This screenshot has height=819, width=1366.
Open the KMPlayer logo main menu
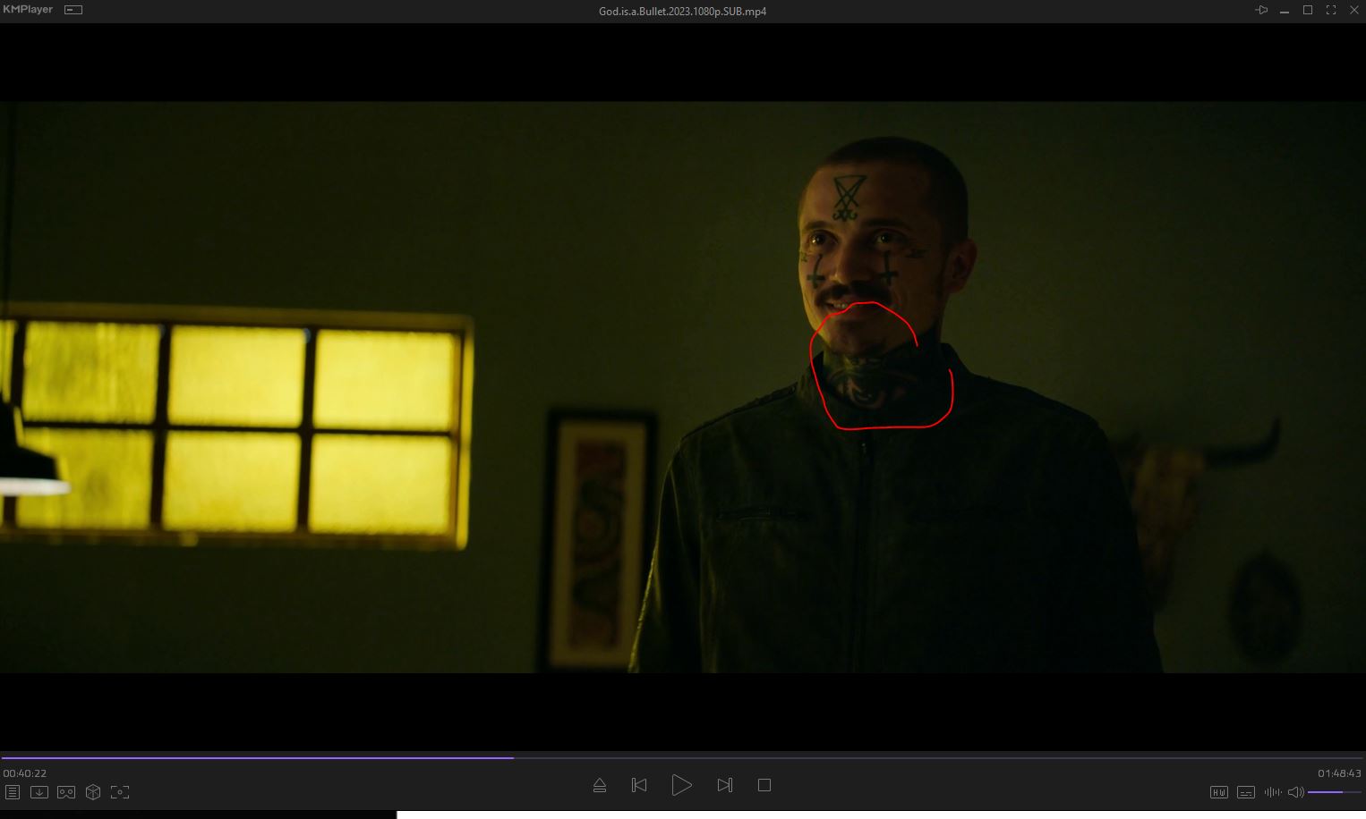[x=29, y=10]
